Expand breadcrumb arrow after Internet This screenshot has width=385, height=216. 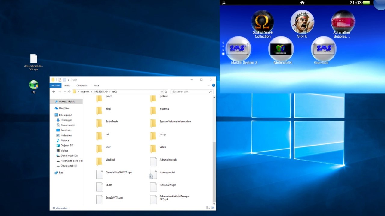92,92
